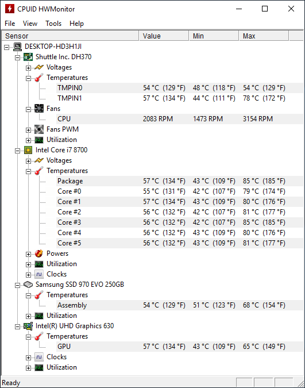This screenshot has width=305, height=388.
Task: Collapse the Intel UHD Graphics 630 node
Action: click(18, 326)
